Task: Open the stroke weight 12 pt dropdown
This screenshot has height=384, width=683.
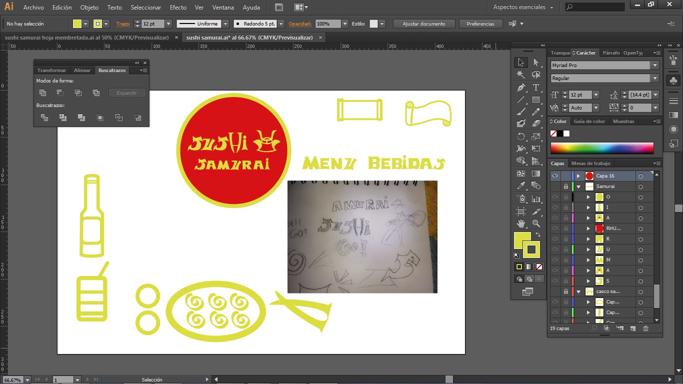Action: click(x=168, y=24)
